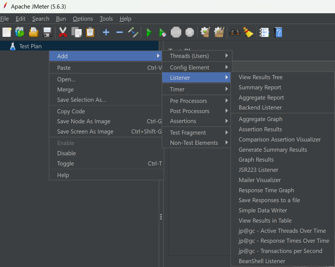Screen dimensions: 335x267
Task: Expand Test Fragment submenu
Action: [196, 133]
